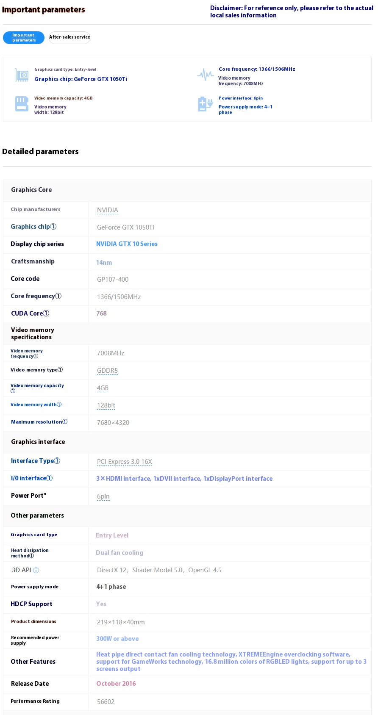Click the 4+1 phase value in Other parameters
The image size is (378, 715).
[x=111, y=587]
